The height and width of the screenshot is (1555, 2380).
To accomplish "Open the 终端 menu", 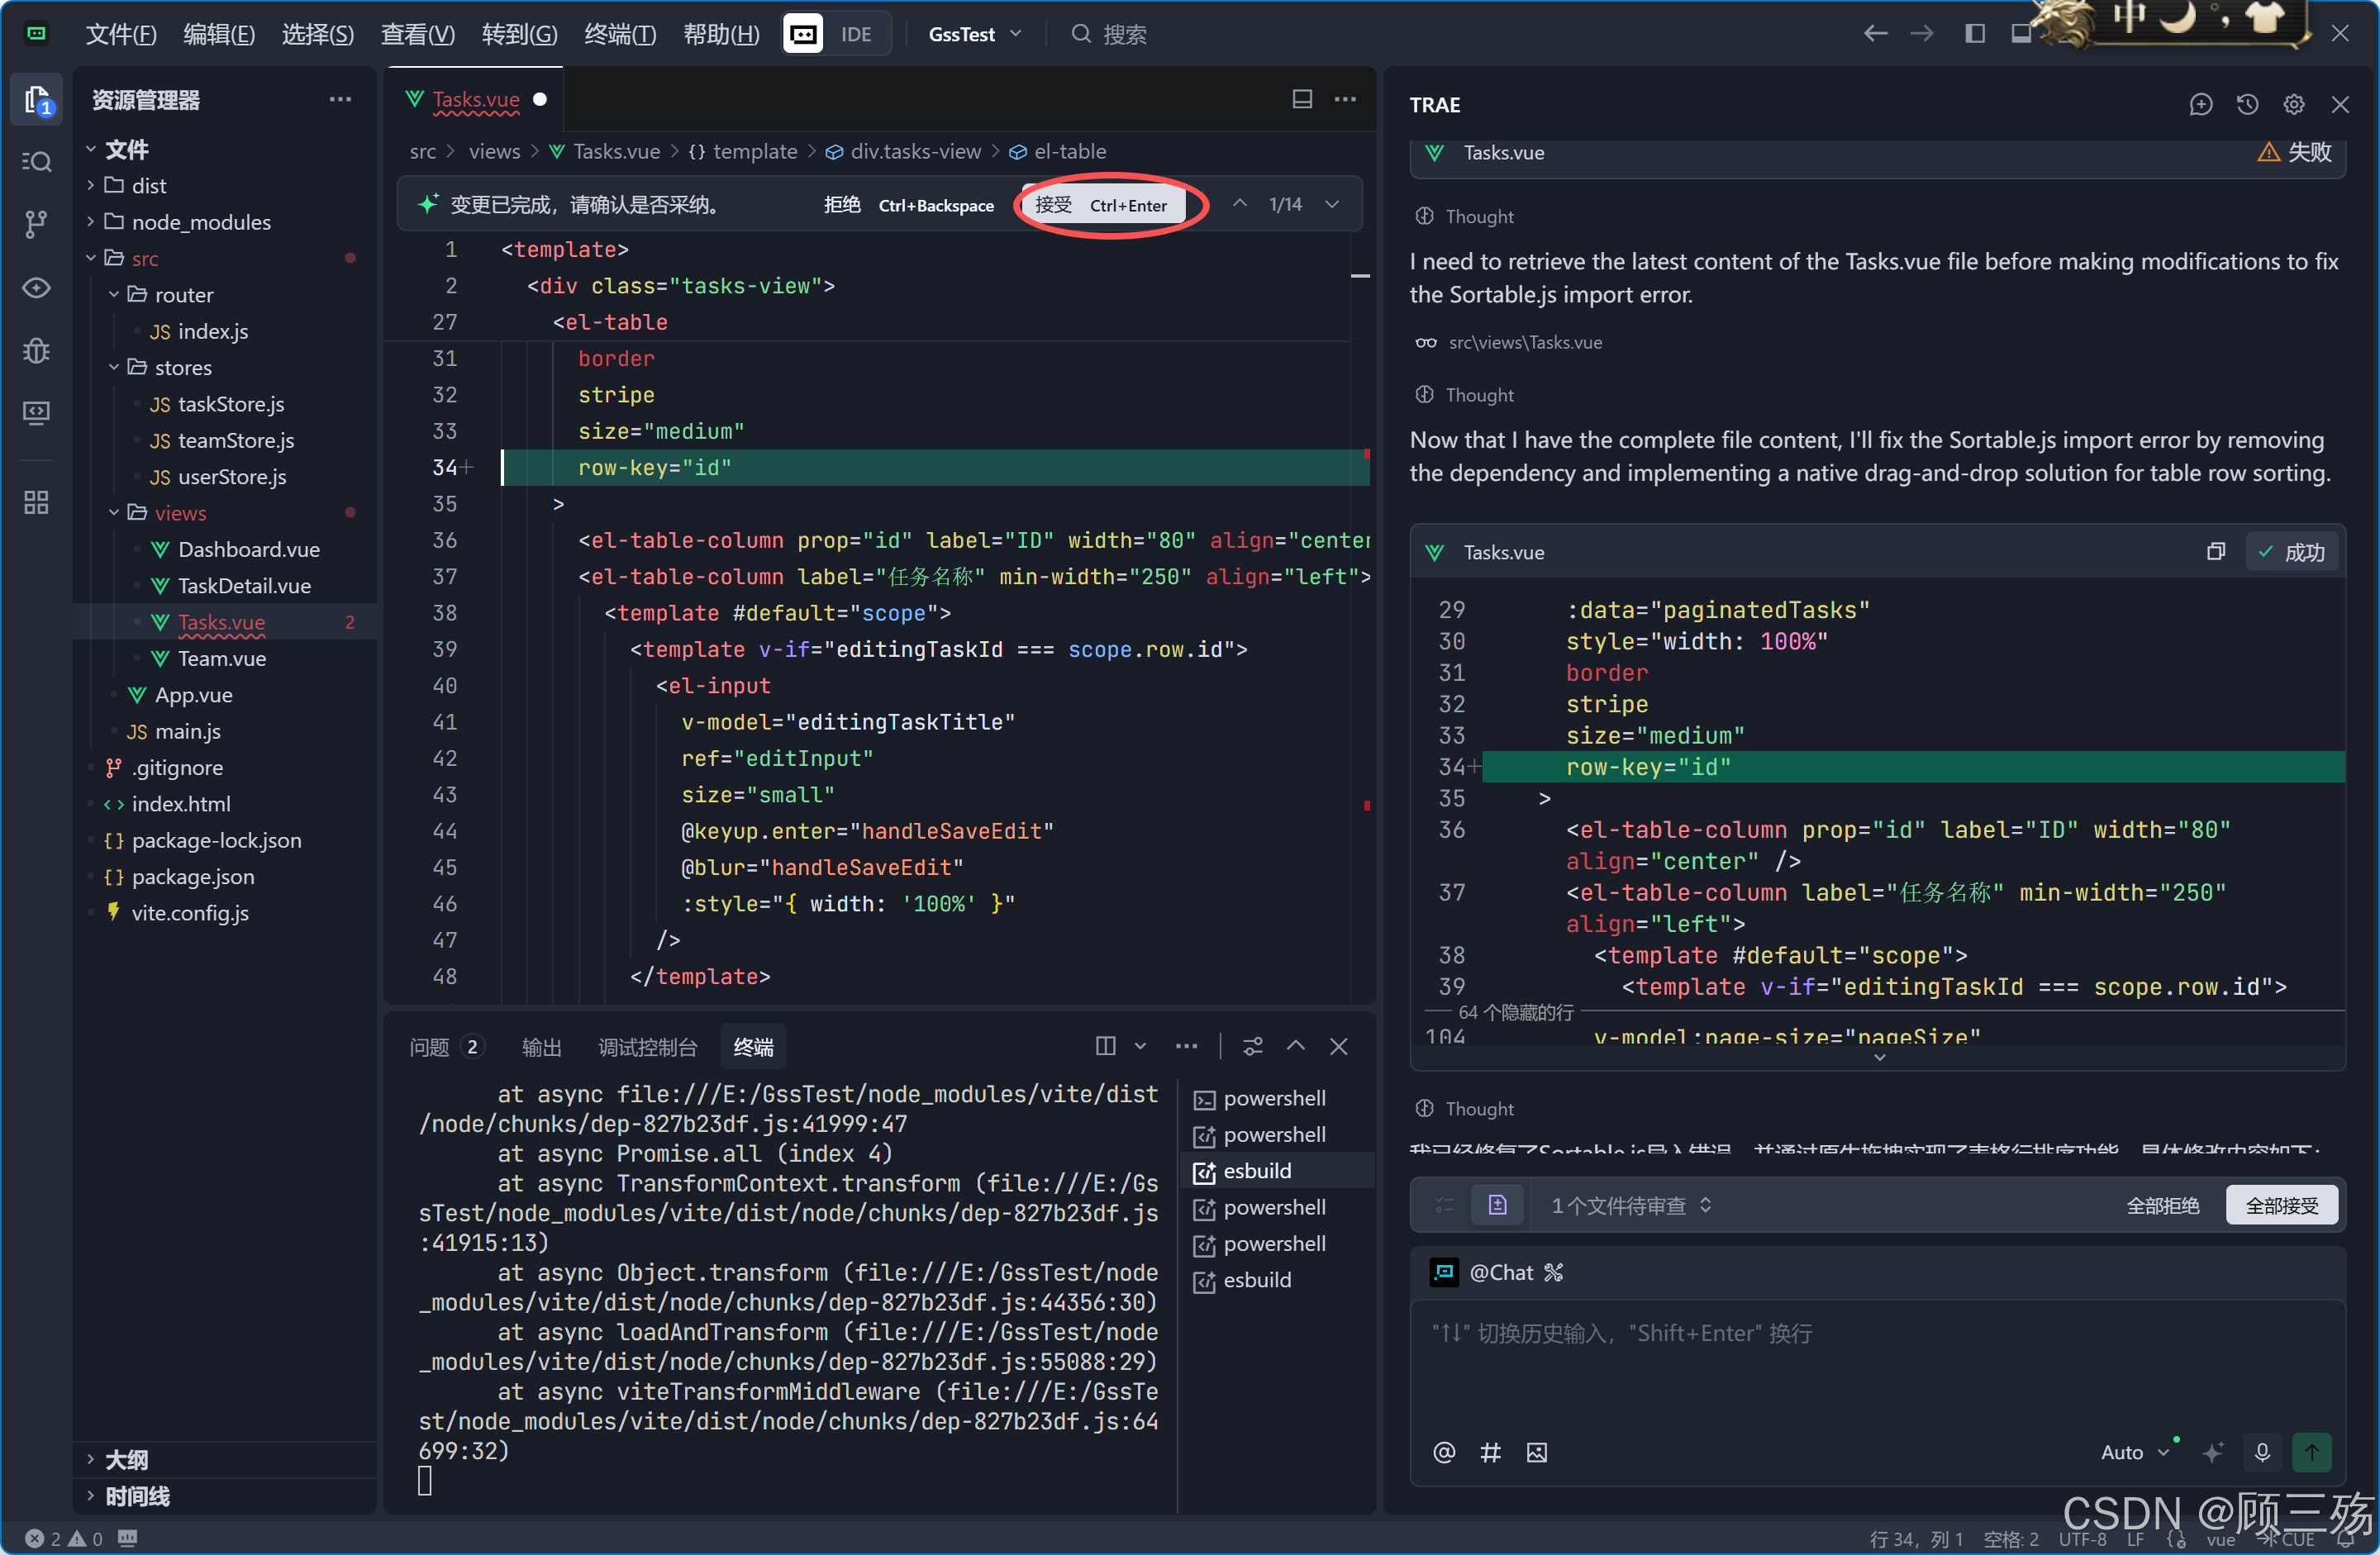I will [x=619, y=34].
